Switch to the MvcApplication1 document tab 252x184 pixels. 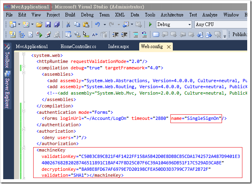pos(32,47)
